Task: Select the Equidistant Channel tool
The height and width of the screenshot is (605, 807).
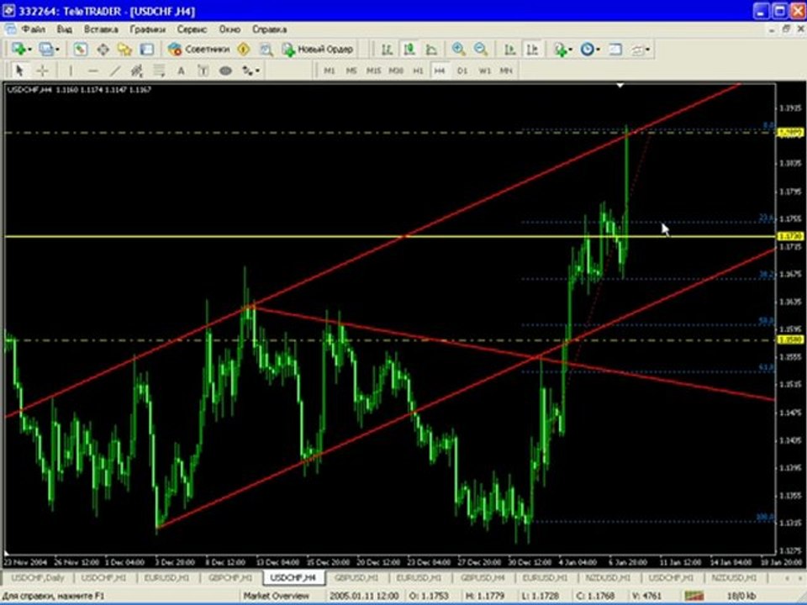Action: 137,71
